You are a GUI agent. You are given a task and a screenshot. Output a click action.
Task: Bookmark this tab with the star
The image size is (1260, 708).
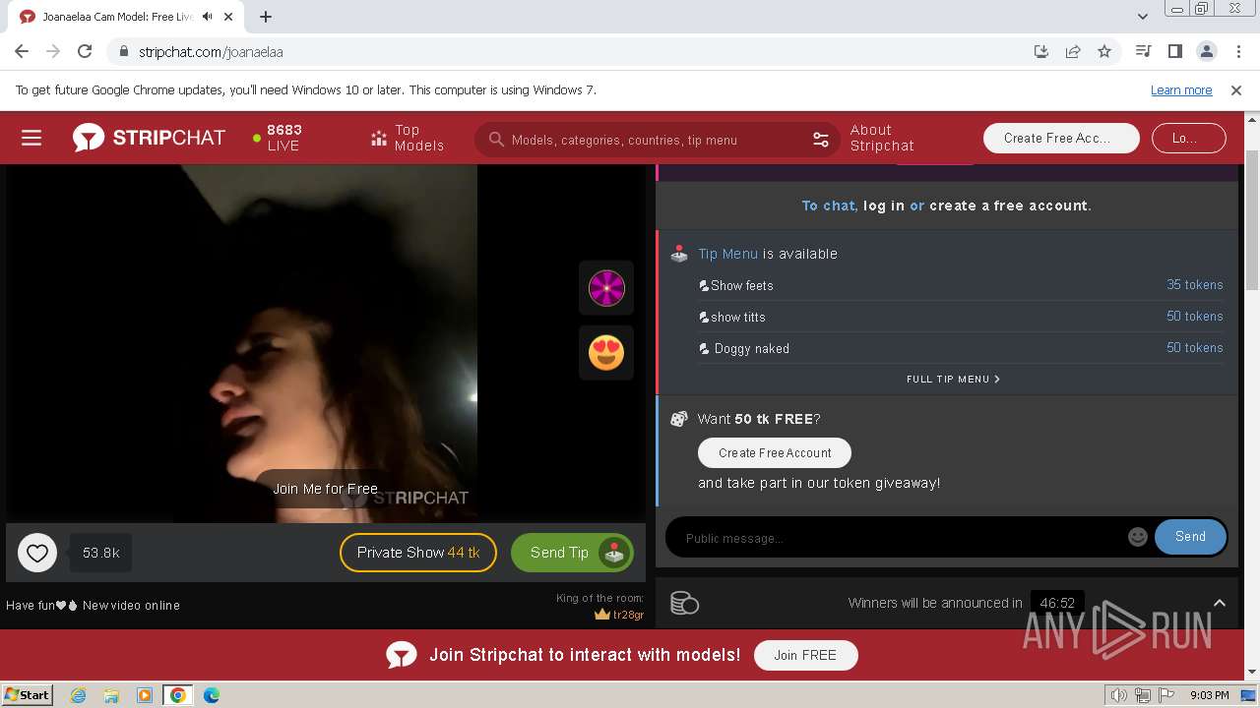tap(1104, 51)
